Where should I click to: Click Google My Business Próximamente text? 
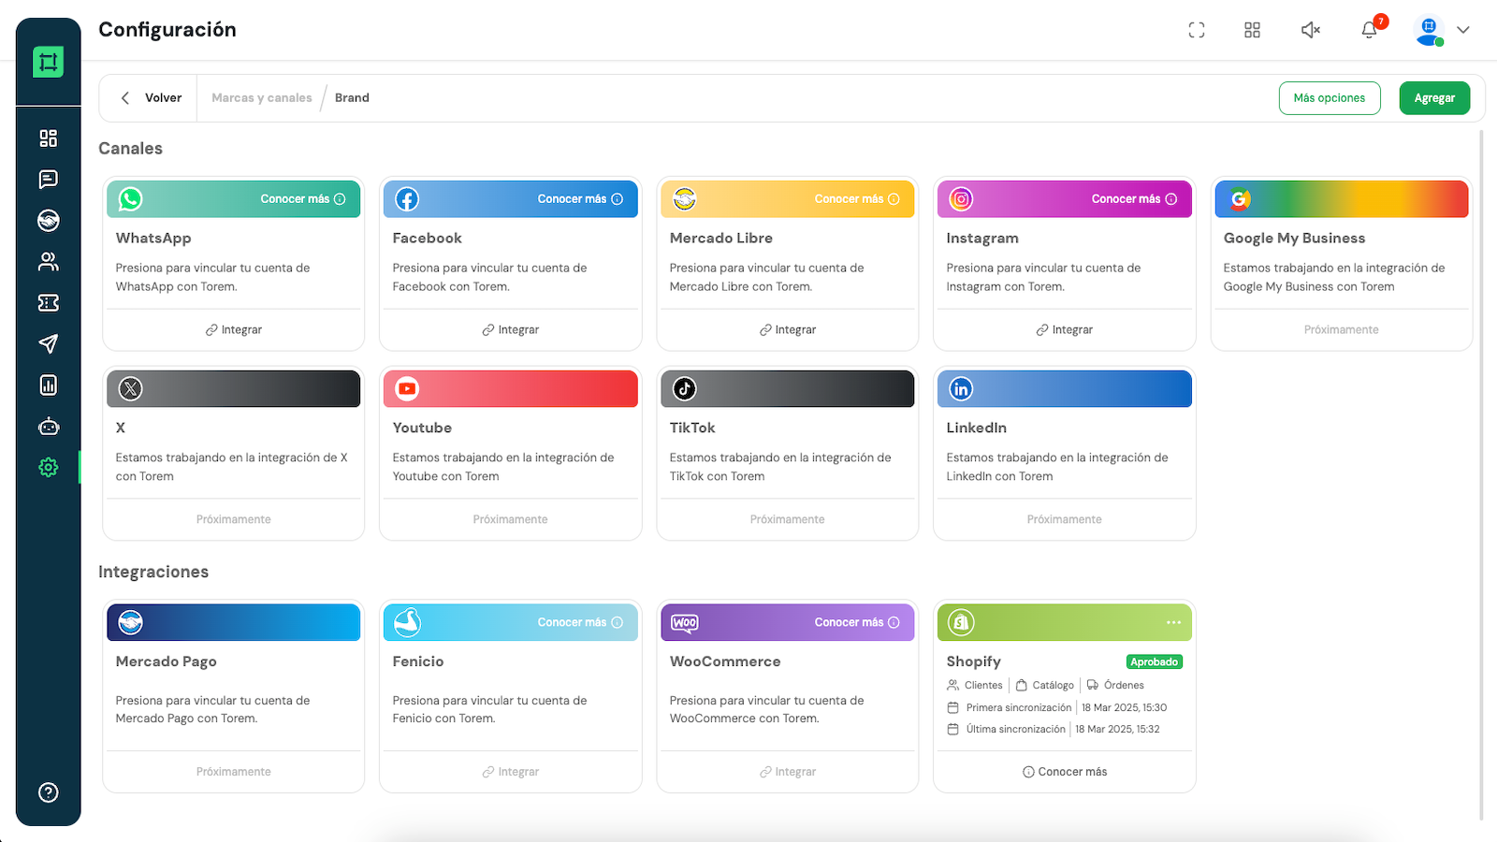tap(1342, 330)
